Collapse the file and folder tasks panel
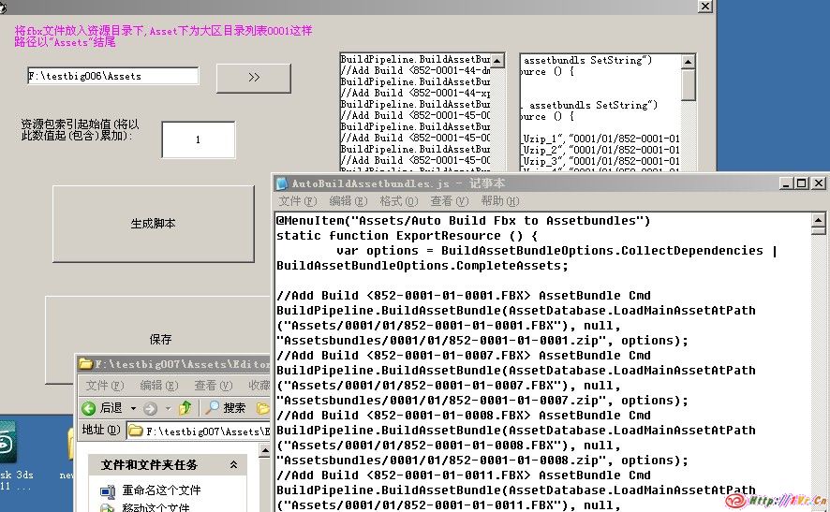The height and width of the screenshot is (512, 830). coord(232,464)
